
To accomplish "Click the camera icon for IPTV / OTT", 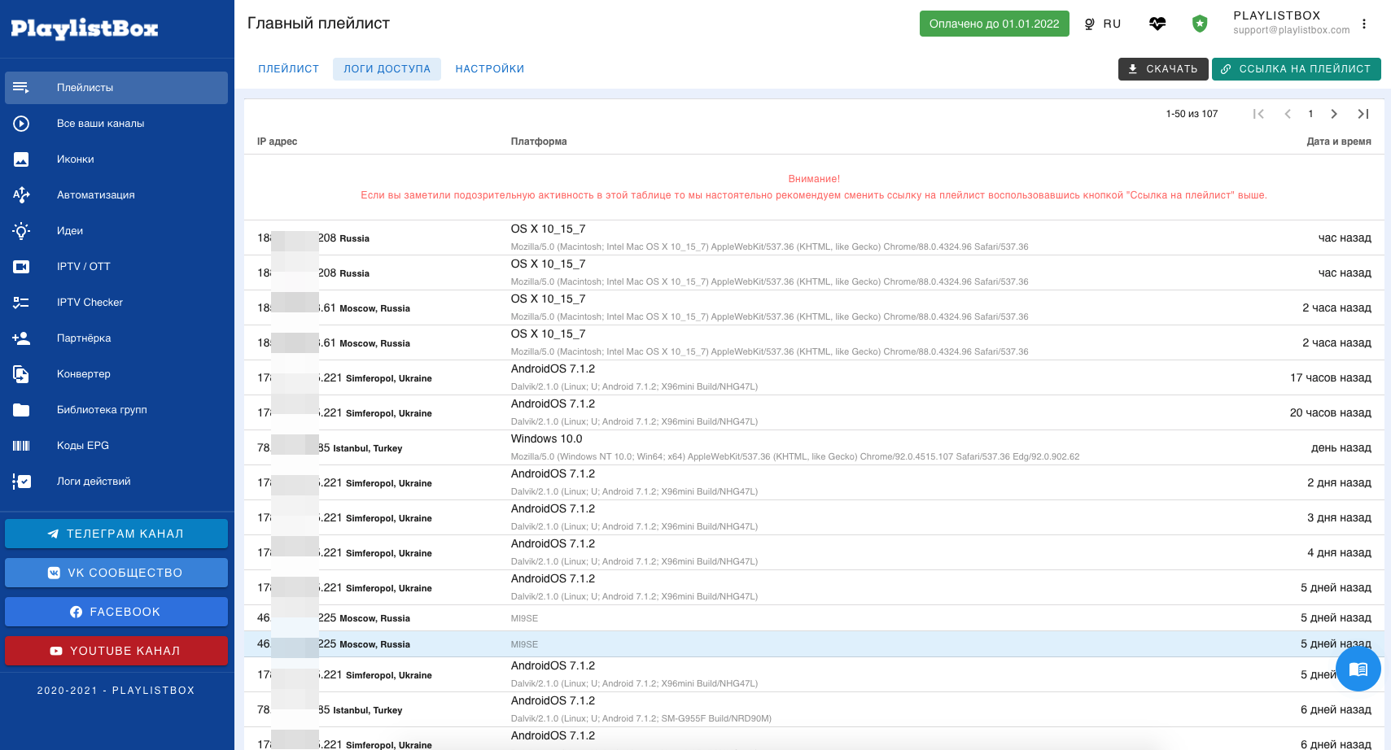I will (x=21, y=267).
